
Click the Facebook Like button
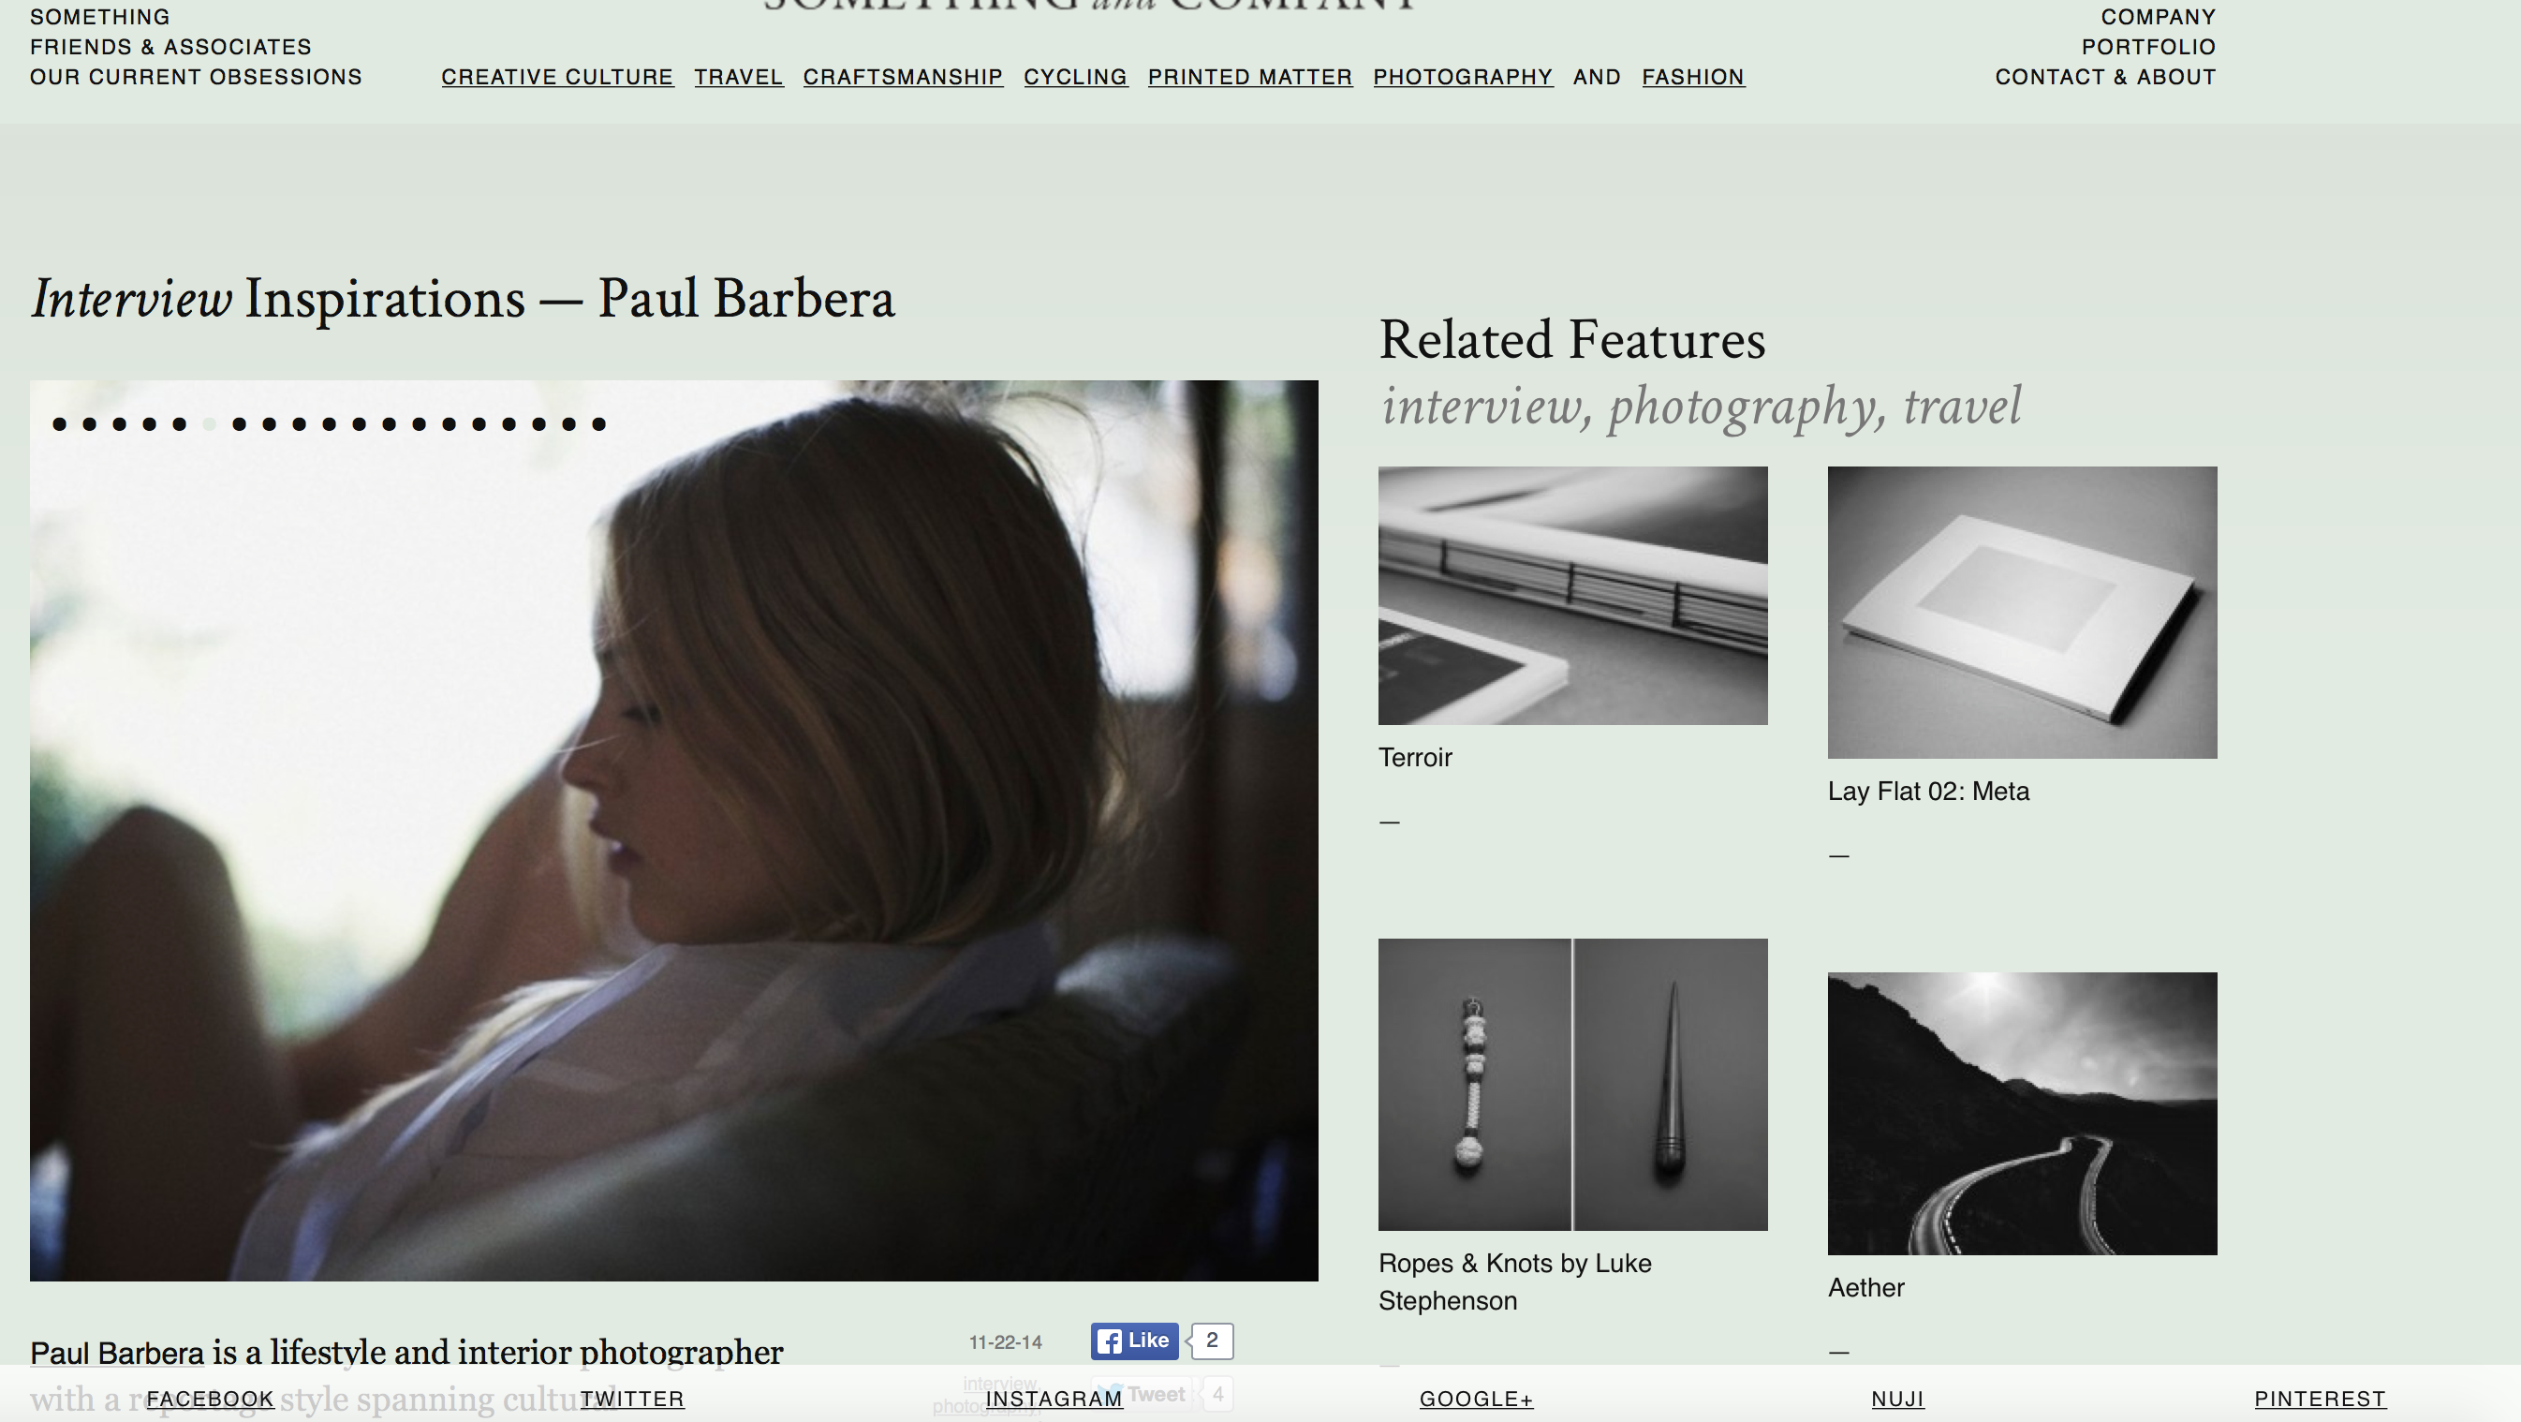[x=1134, y=1341]
